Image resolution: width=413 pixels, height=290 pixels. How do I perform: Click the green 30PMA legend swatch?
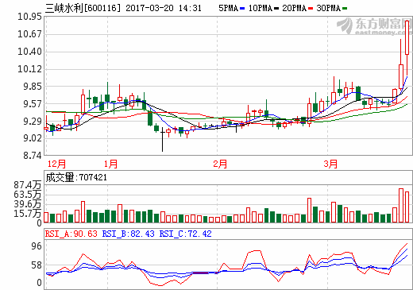tap(345, 9)
